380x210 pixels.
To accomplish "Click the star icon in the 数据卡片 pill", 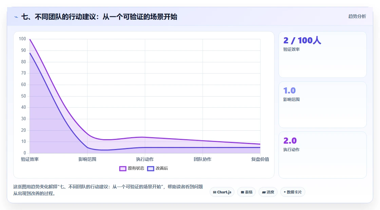I will click(285, 192).
